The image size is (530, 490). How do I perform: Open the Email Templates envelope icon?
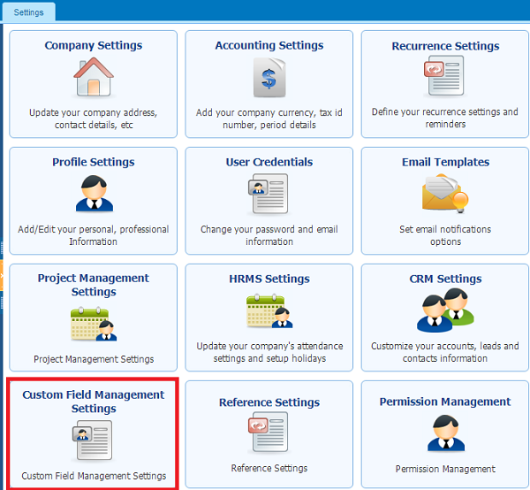click(x=445, y=193)
